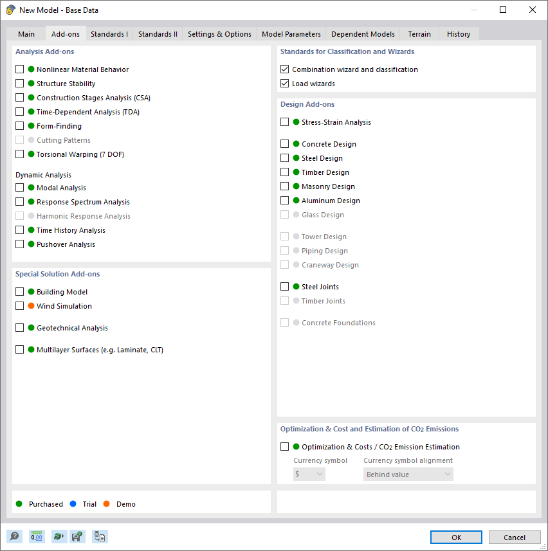Open units and decimal places settings icon
The width and height of the screenshot is (548, 551).
point(37,537)
